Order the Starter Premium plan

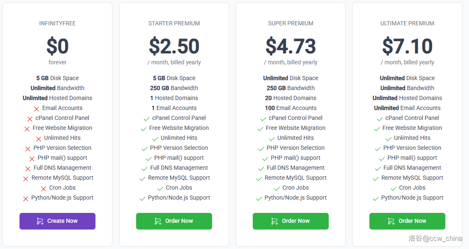point(174,221)
